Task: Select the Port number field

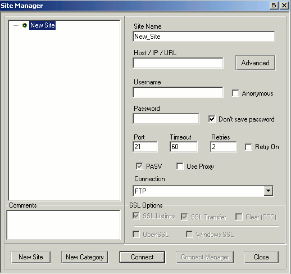Action: coord(145,147)
